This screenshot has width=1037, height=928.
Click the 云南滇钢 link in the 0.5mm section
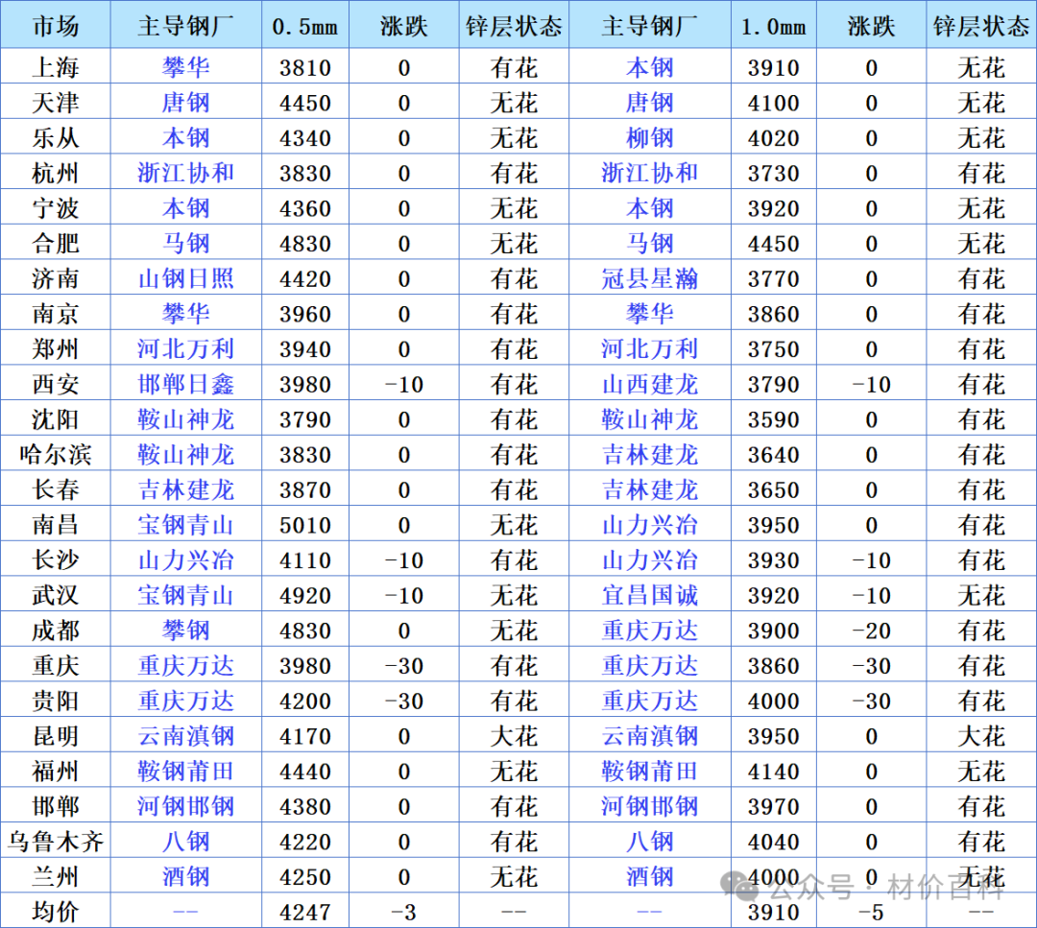click(186, 736)
